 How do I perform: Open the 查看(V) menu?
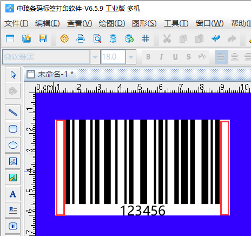pyautogui.click(x=80, y=23)
